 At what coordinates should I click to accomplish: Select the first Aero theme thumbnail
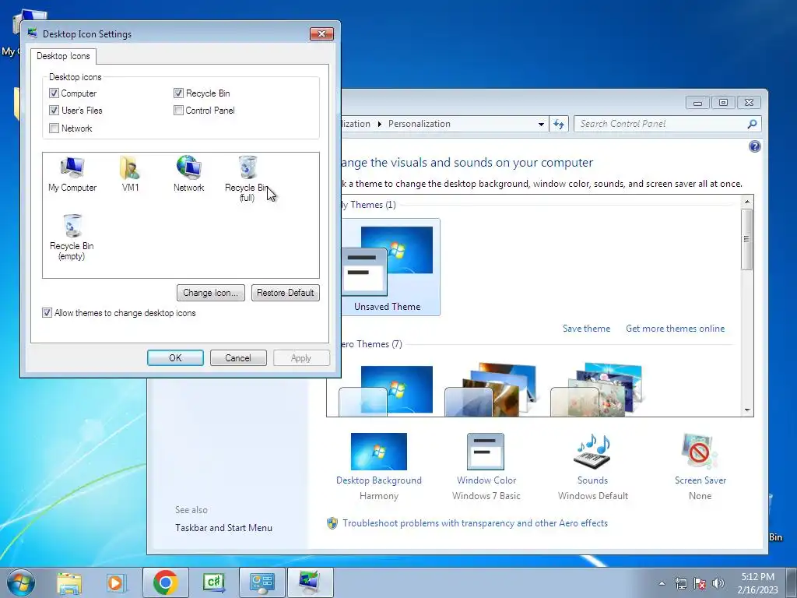point(386,389)
